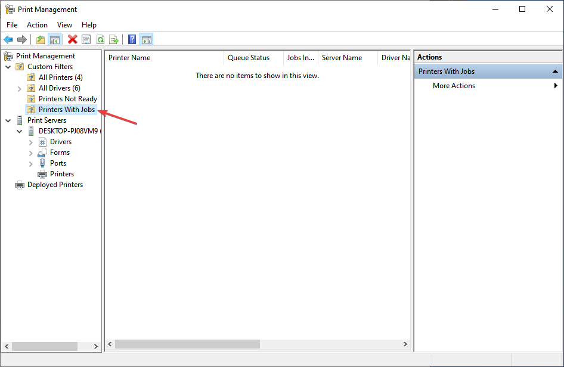The image size is (564, 367).
Task: Click list pane horizontal scrollbar right arrow
Action: 405,344
